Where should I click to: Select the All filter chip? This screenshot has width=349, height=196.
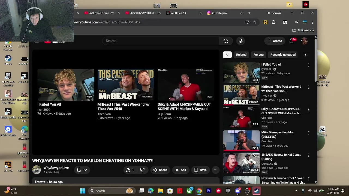[227, 55]
